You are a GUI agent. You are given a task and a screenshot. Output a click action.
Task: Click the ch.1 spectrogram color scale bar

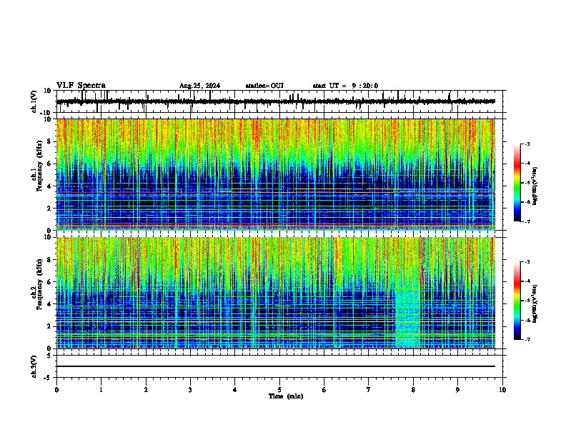click(517, 183)
